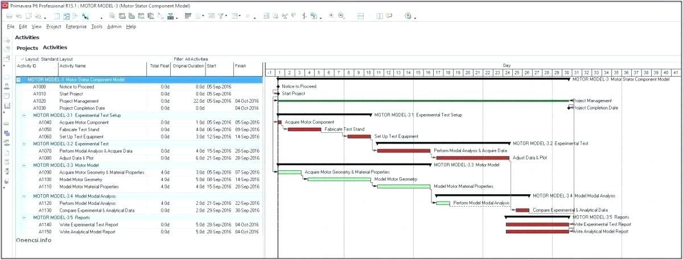
Task: Sort by the Total Float column header
Action: click(x=160, y=66)
